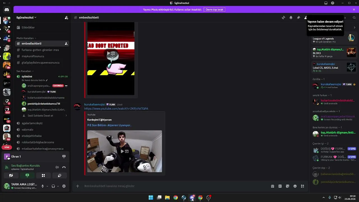Click Sesli Sohbete Davet et

click(x=40, y=116)
